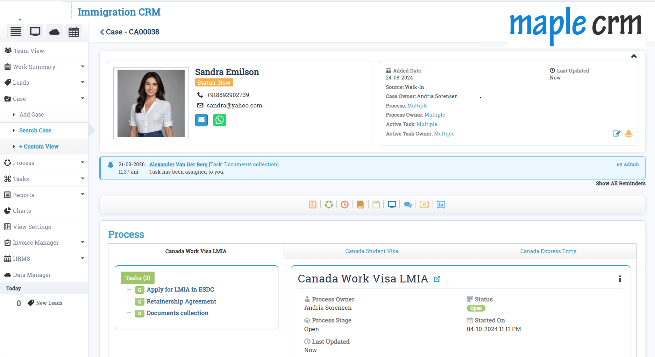Image resolution: width=655 pixels, height=357 pixels.
Task: Click the blue bell icon in the reminder banner
Action: click(111, 165)
